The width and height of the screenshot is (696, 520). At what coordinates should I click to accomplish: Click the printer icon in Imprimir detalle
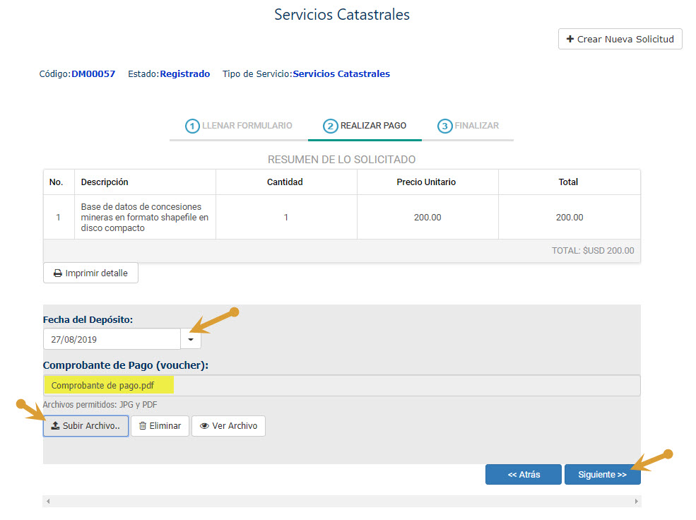click(58, 273)
